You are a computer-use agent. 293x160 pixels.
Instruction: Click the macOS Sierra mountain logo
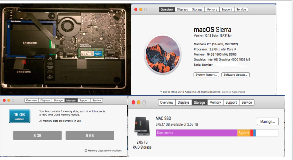pyautogui.click(x=163, y=54)
